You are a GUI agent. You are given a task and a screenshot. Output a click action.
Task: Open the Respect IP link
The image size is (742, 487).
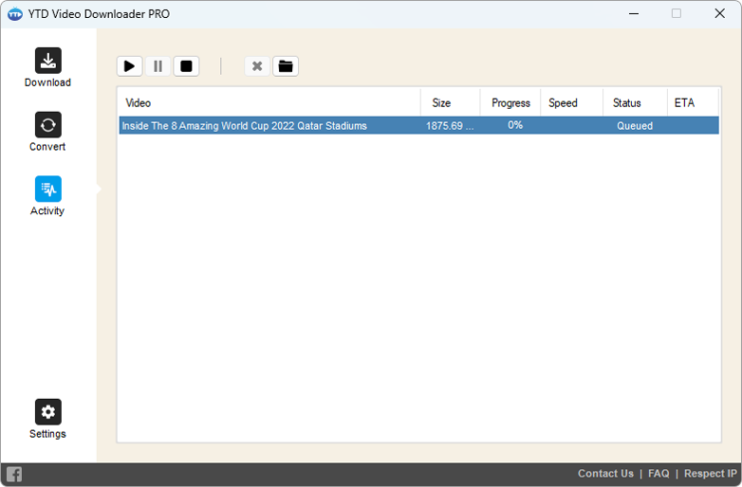tap(711, 474)
